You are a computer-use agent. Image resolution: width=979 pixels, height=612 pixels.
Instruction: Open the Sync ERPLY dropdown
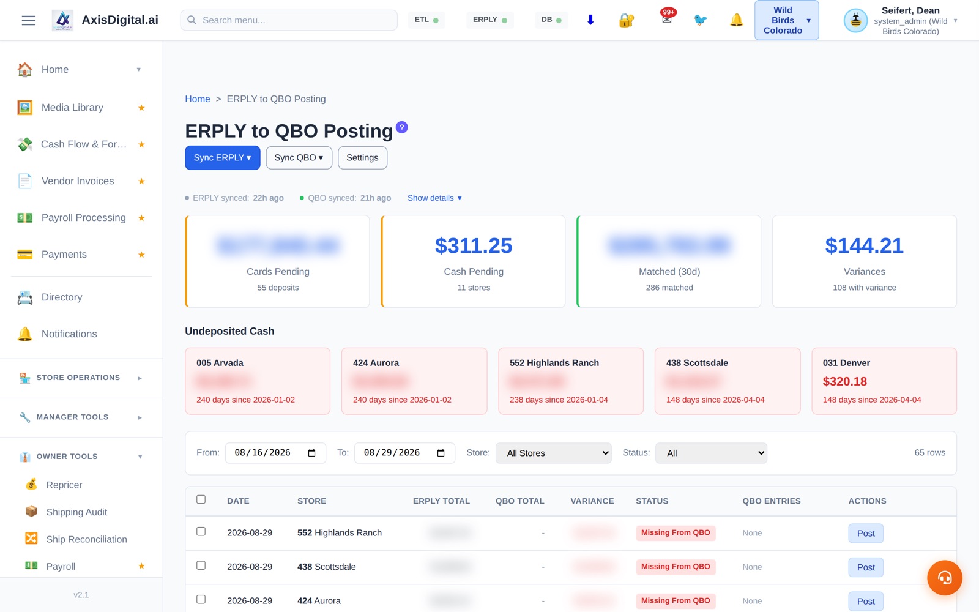(x=223, y=158)
